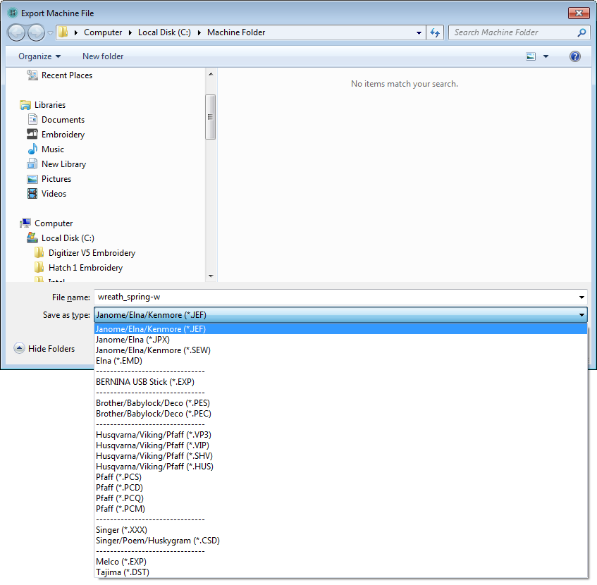The image size is (597, 585).
Task: Select Husqvarna/Viking/Pfaff (*.VIP) format
Action: [x=340, y=445]
